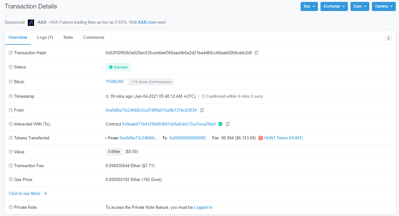This screenshot has width=399, height=216.
Task: Click the help icon beside Tokens Transferred
Action: pos(11,138)
